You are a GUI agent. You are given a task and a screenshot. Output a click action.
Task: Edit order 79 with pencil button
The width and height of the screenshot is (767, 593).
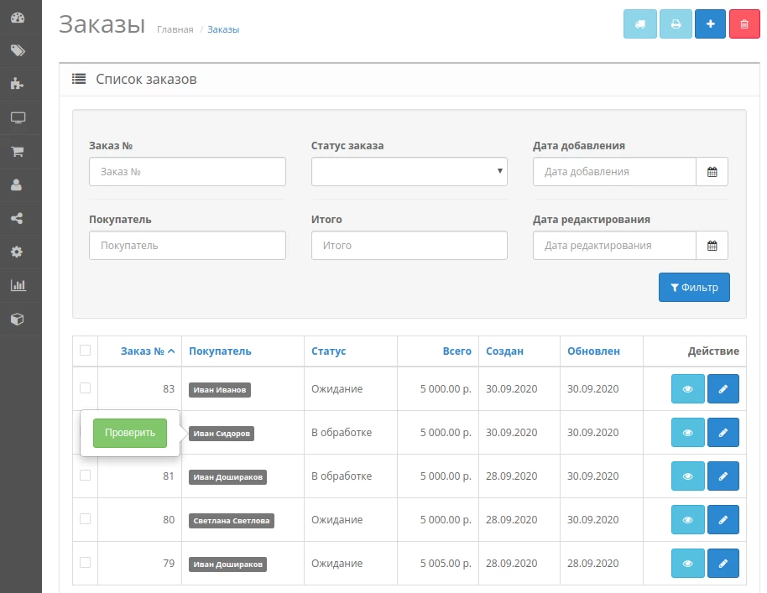723,563
